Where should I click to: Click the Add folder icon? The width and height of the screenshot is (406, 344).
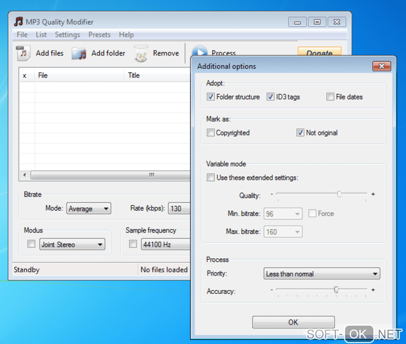point(79,53)
